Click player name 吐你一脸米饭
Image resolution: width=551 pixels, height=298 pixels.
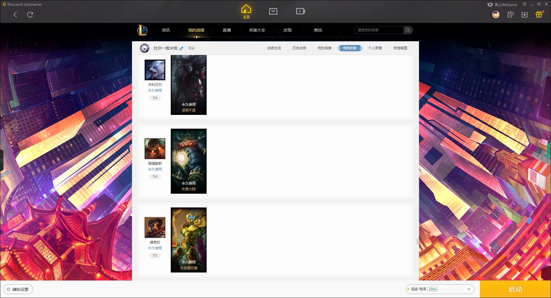(x=166, y=48)
